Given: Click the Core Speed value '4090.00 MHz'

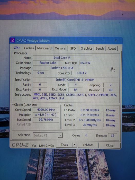Looking at the screenshot, I should (x=46, y=110).
